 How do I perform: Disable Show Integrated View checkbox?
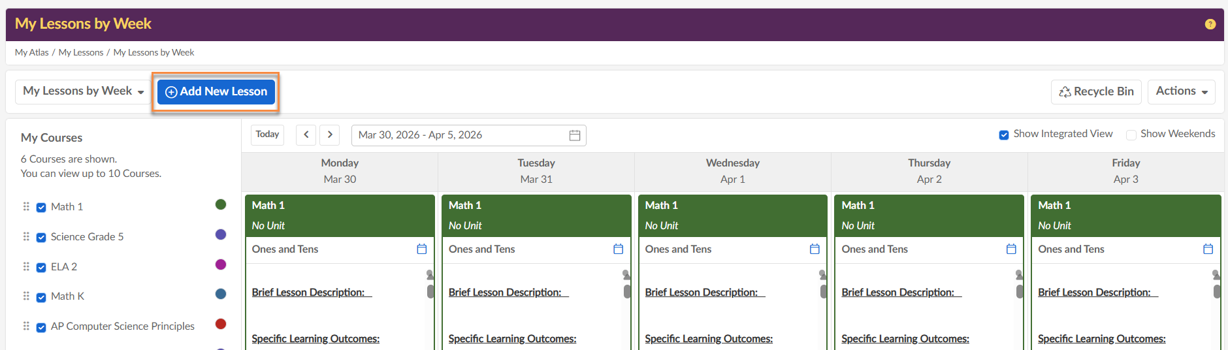coord(1003,135)
